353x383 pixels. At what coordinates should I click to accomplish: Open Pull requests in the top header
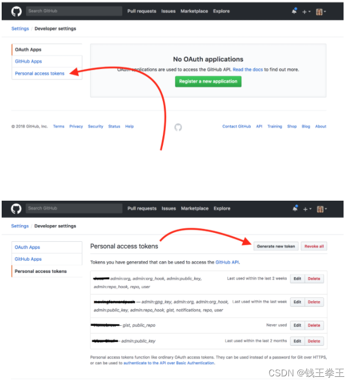[x=142, y=11]
